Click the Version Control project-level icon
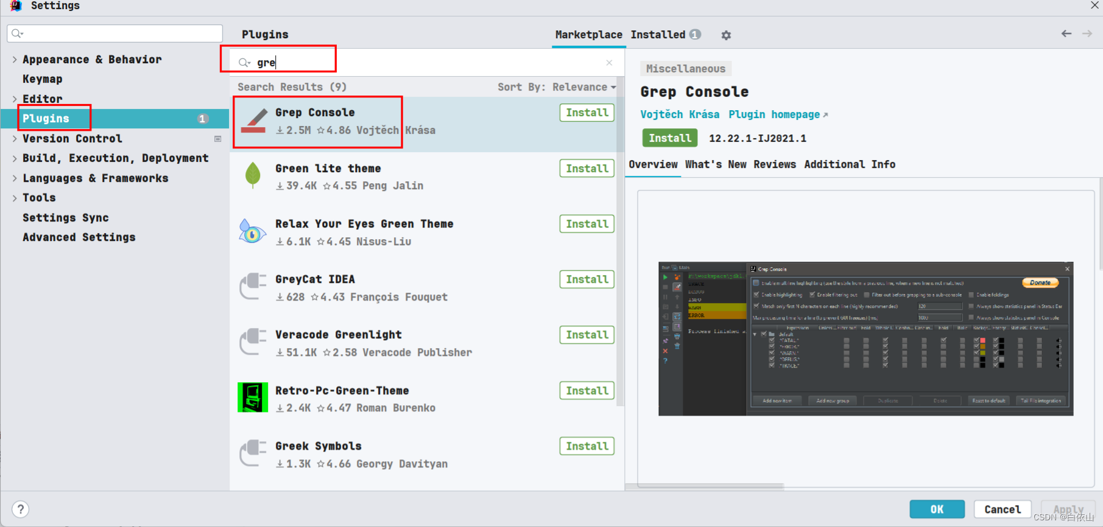 click(x=217, y=139)
